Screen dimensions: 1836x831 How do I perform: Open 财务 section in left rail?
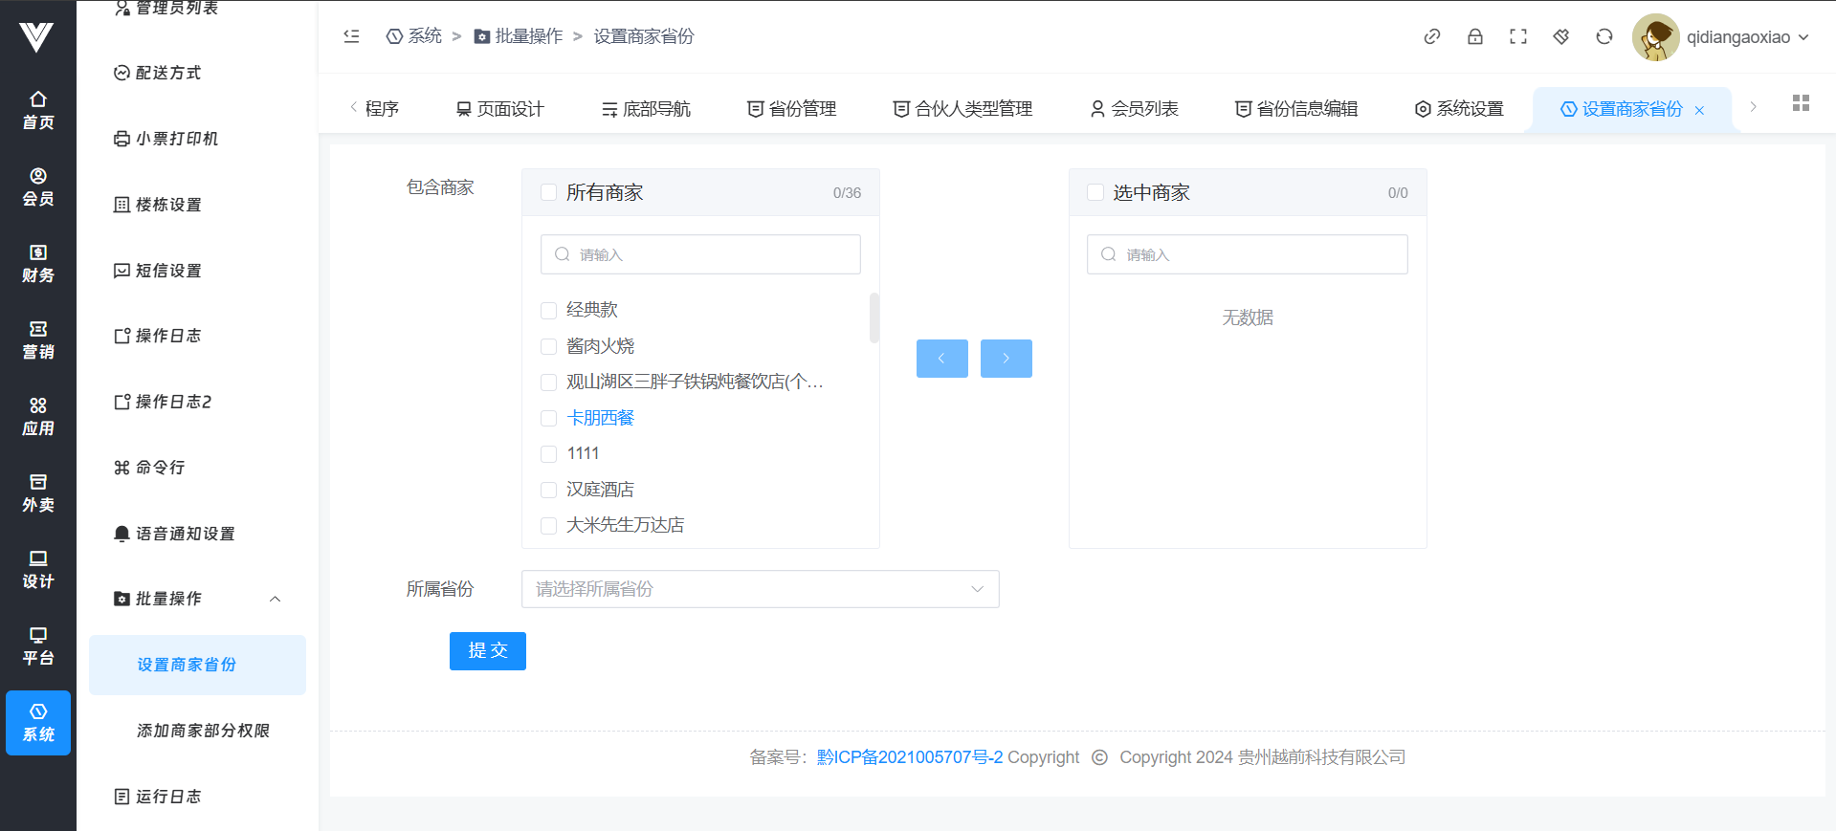click(38, 263)
